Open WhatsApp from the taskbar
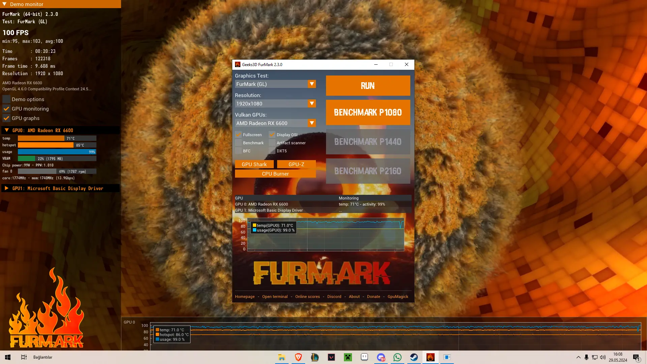647x364 pixels. click(x=397, y=357)
